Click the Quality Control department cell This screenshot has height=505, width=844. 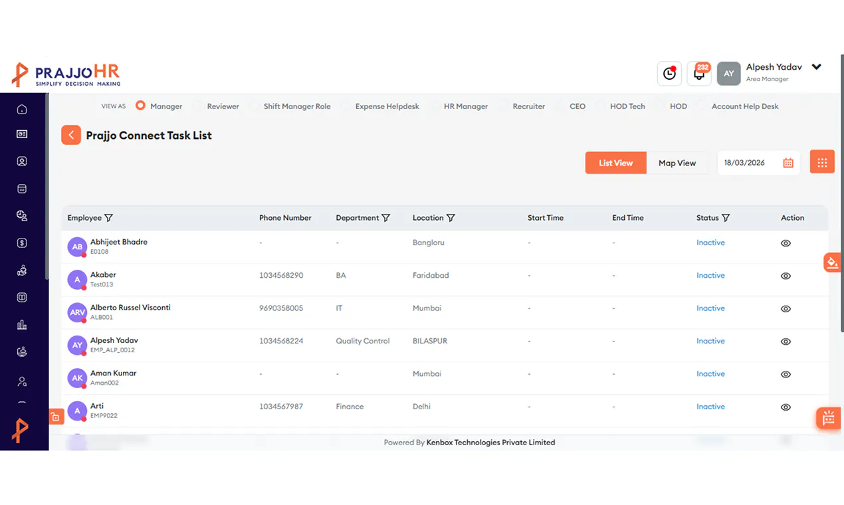tap(363, 341)
